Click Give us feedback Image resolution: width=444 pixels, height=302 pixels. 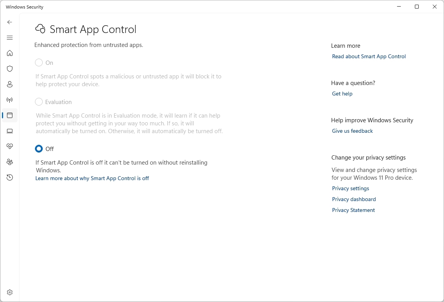click(x=352, y=131)
